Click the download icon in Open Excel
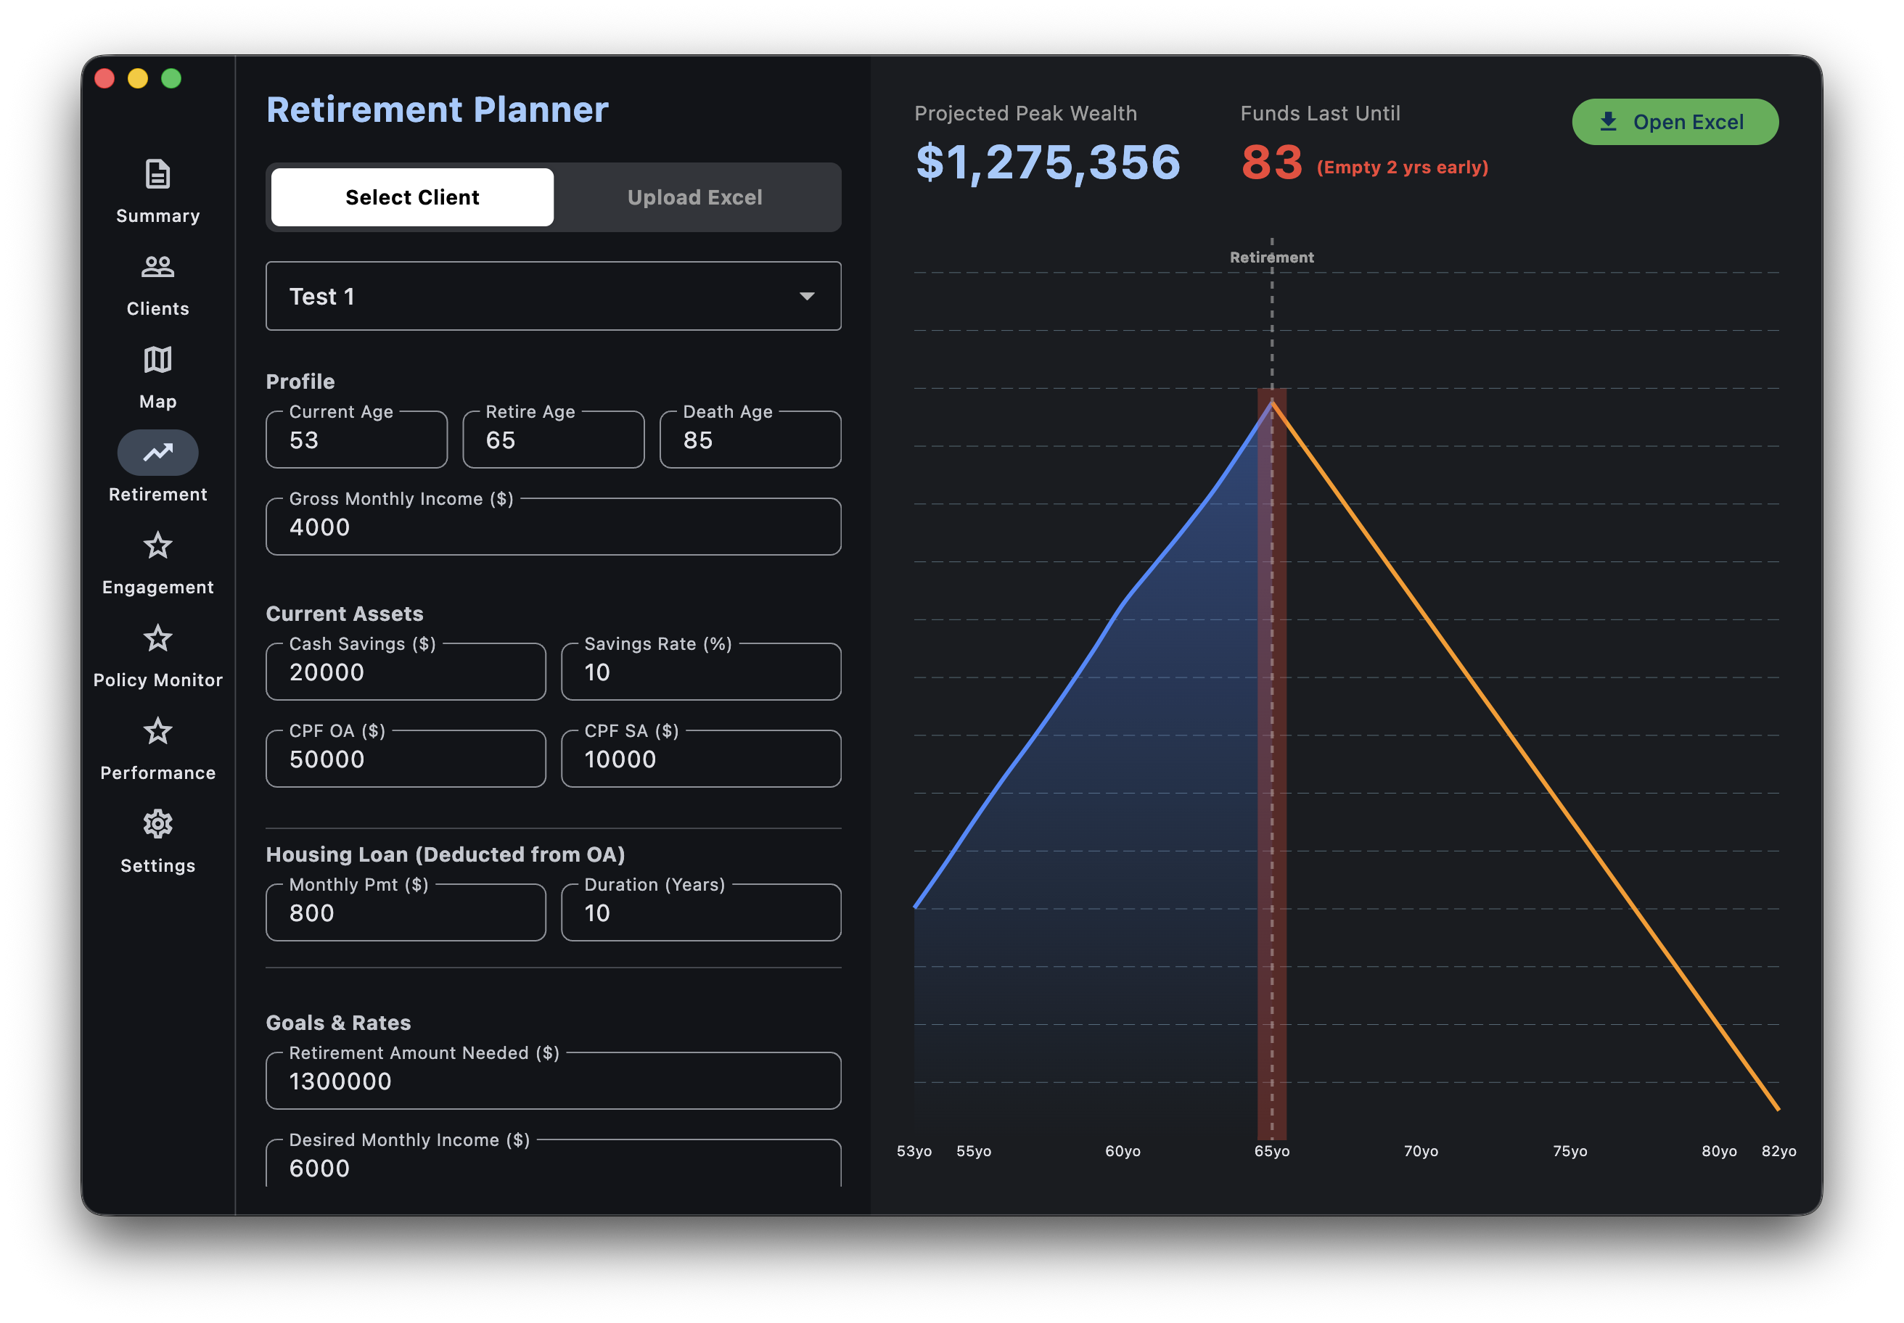 (1608, 122)
